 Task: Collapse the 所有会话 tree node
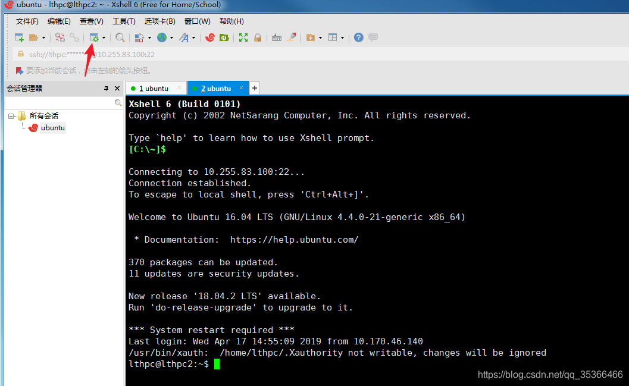tap(11, 116)
